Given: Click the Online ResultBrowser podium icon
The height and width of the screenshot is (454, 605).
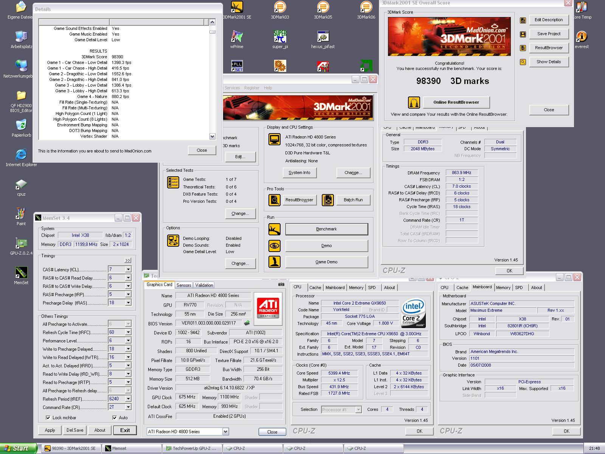Looking at the screenshot, I should tap(414, 102).
